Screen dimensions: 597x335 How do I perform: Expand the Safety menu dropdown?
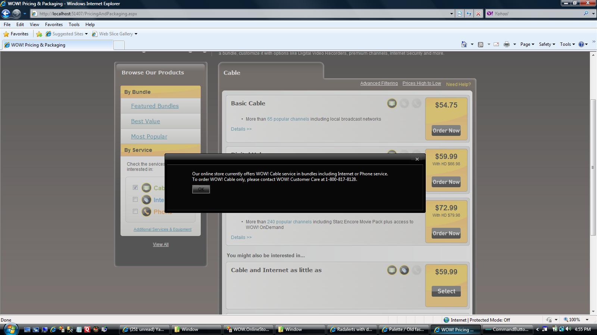pyautogui.click(x=547, y=44)
